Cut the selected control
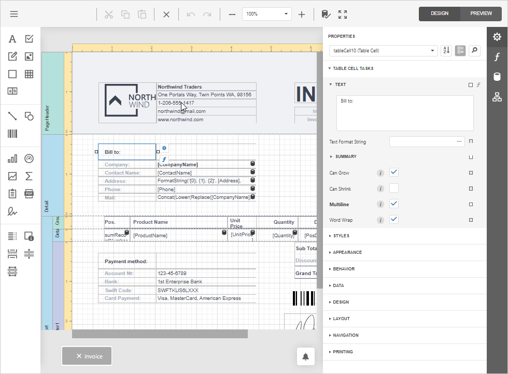Screen dimensions: 508x374 click(x=109, y=15)
